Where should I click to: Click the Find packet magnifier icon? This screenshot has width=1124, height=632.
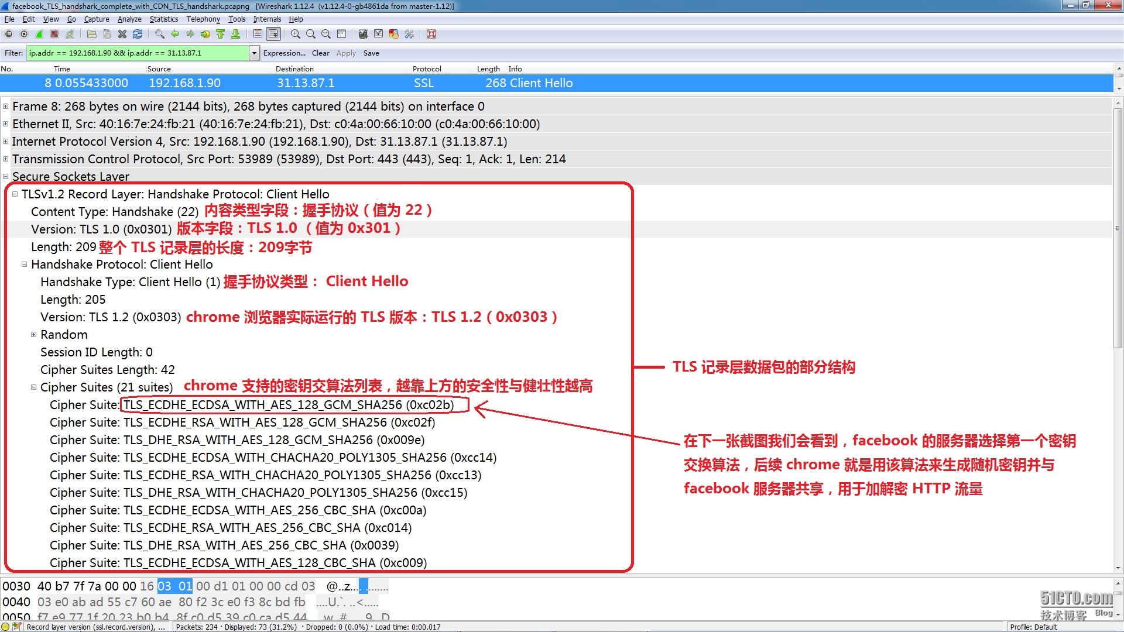[159, 34]
